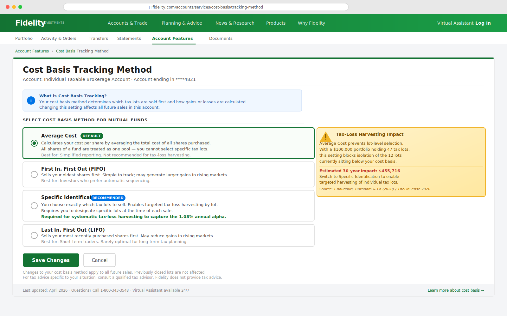507x316 pixels.
Task: Click the RECOMMENDED badge on Specific Identification
Action: point(108,198)
